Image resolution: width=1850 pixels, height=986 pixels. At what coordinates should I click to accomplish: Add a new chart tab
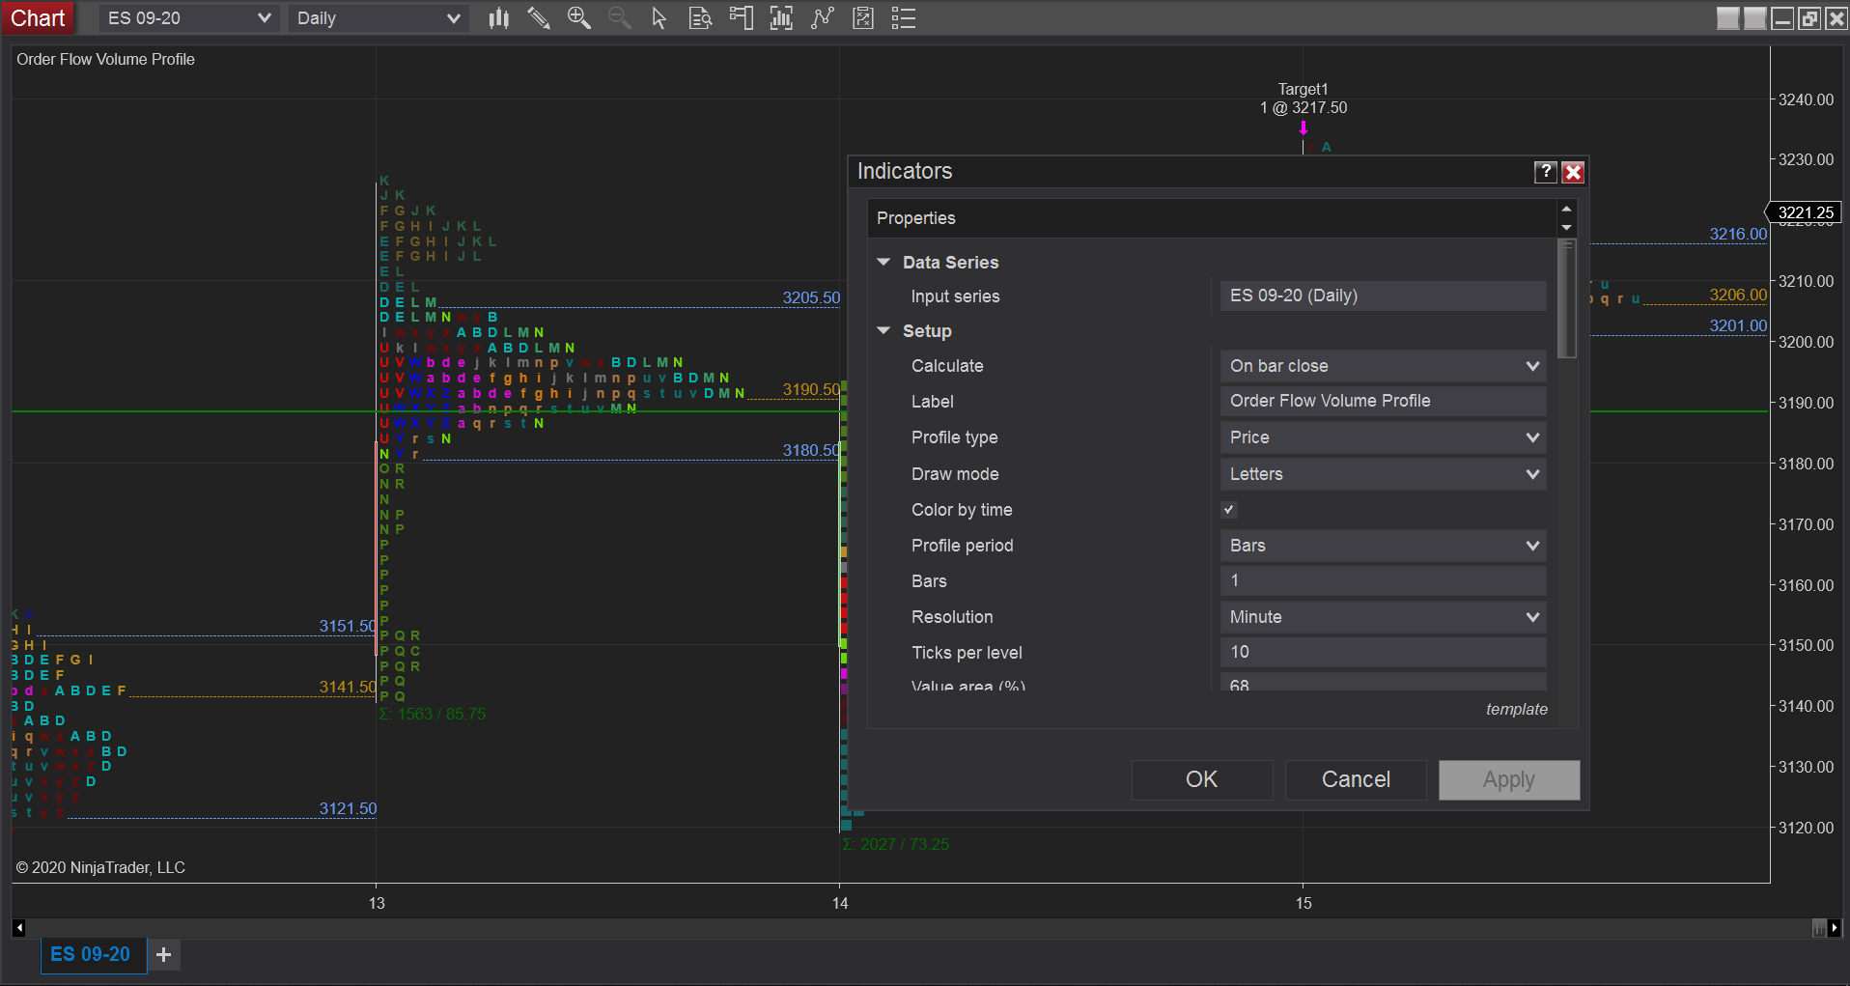pos(164,954)
